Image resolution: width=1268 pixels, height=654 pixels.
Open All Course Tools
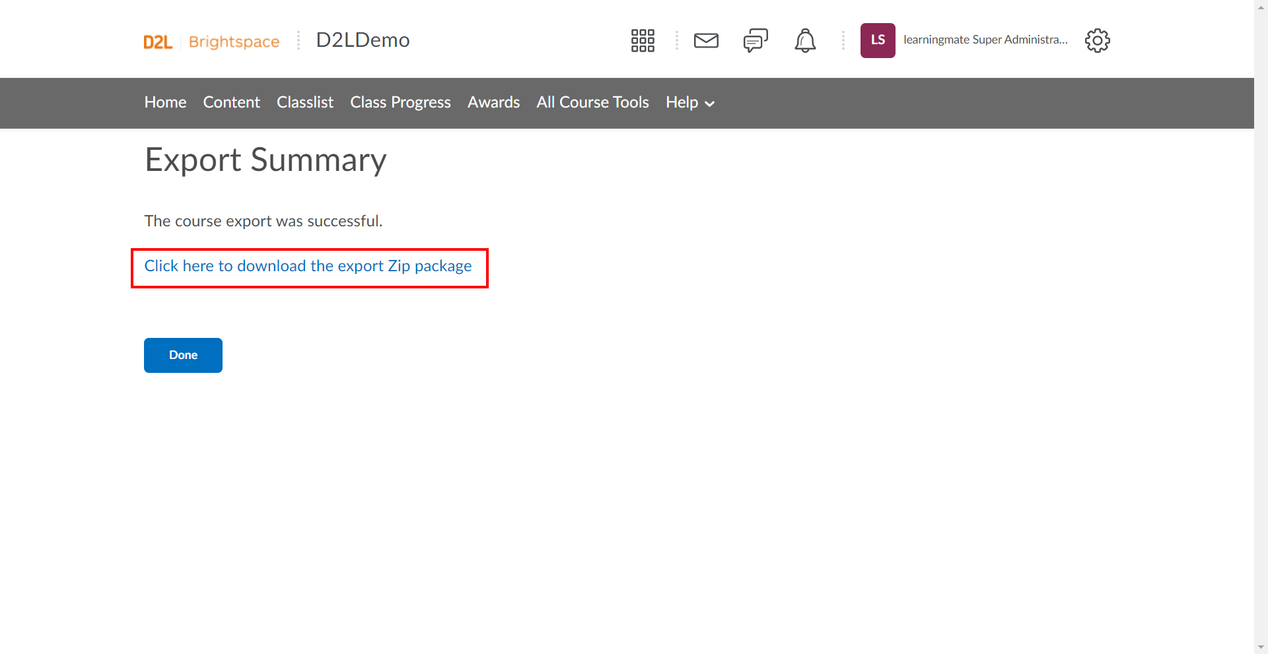click(x=592, y=102)
